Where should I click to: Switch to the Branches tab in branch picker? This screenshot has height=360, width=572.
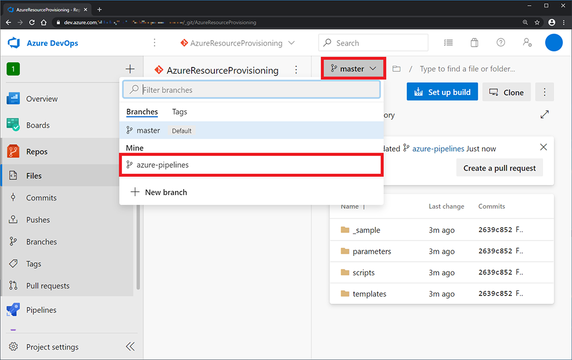pos(142,112)
